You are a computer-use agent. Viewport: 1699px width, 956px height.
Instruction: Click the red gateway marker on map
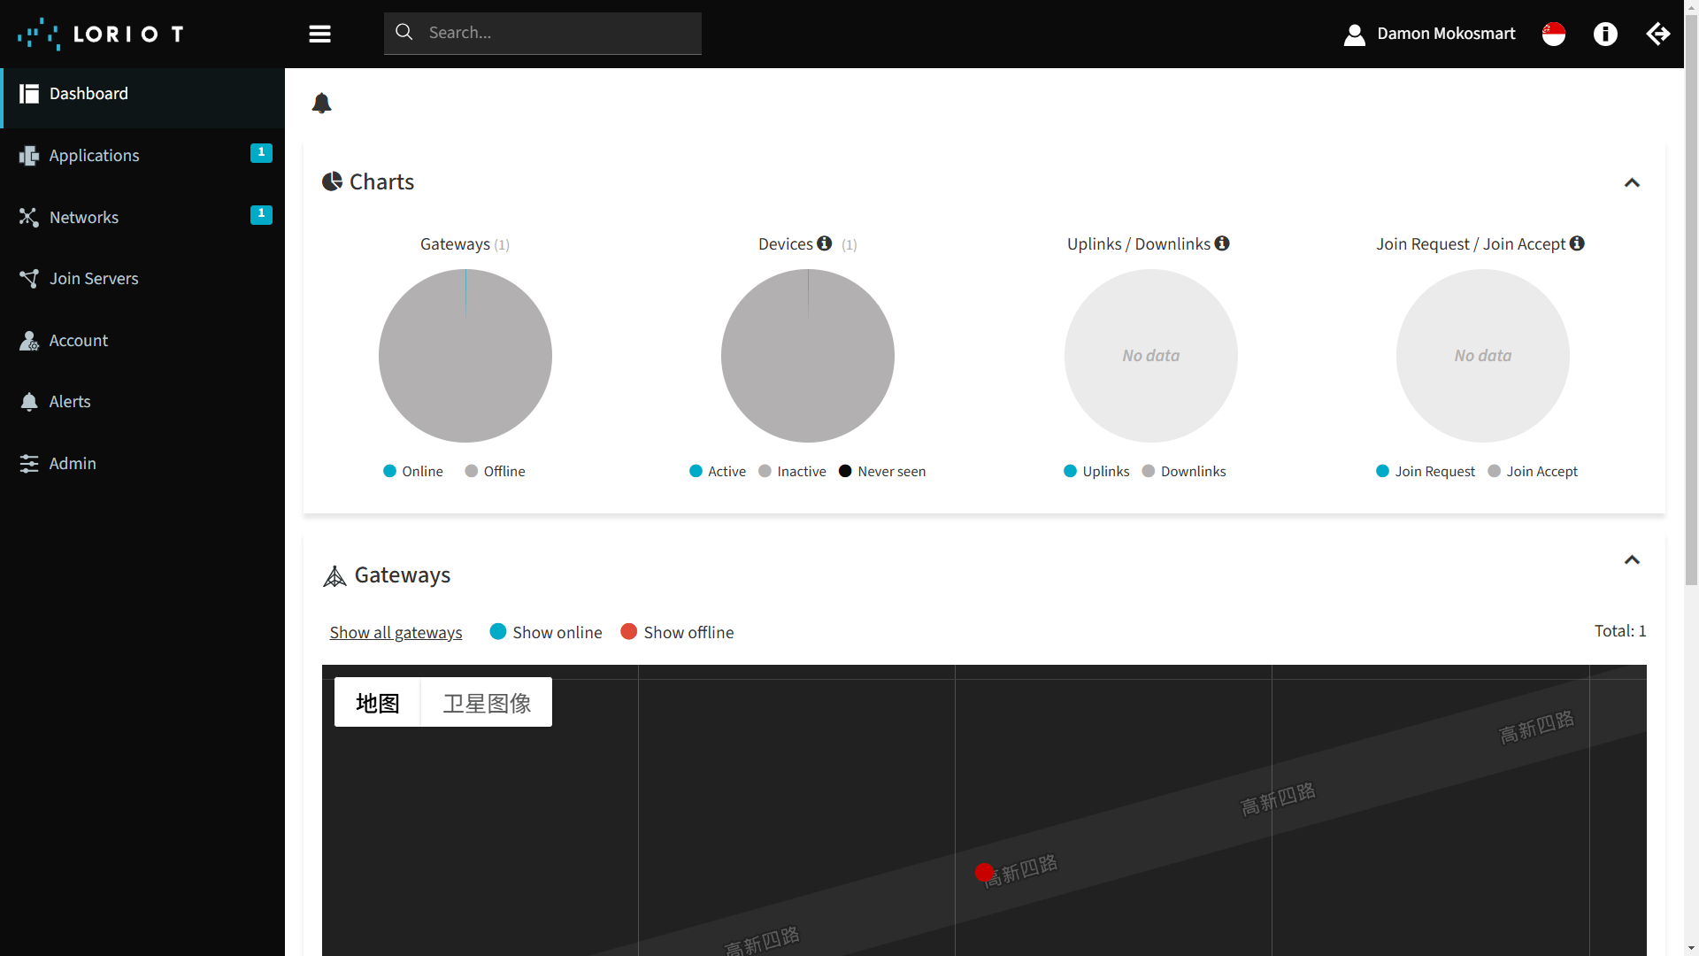pos(984,873)
